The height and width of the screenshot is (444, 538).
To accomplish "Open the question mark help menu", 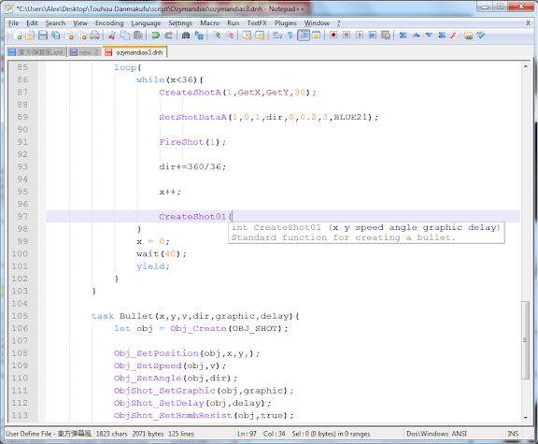I will (x=339, y=23).
